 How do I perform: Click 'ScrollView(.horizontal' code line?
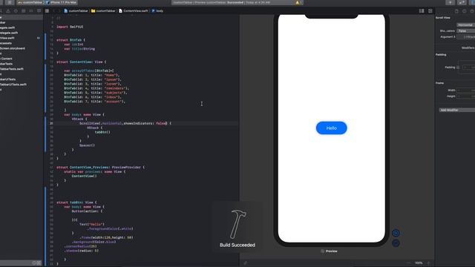(125, 123)
